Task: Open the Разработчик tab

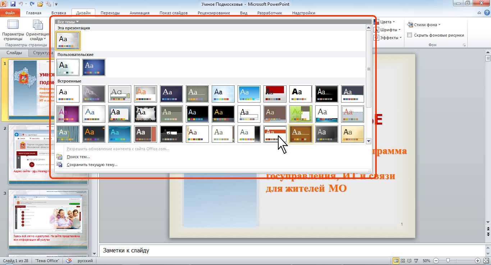Action: click(x=270, y=13)
